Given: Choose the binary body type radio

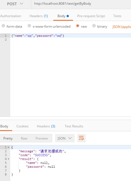Looking at the screenshot, I should point(94,26).
